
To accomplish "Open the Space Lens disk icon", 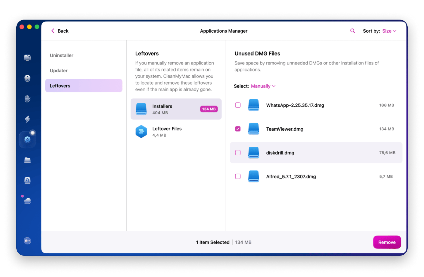I will [x=27, y=180].
